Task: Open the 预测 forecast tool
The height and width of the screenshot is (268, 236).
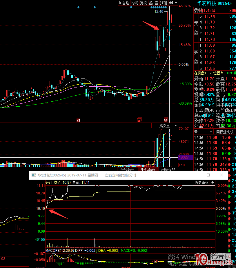Action: 163,3
